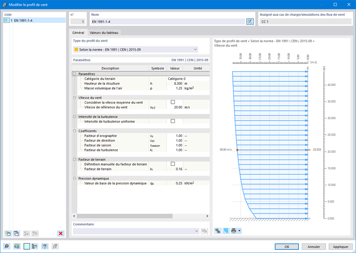Click the Annuler button
356x253 pixels.
click(313, 246)
